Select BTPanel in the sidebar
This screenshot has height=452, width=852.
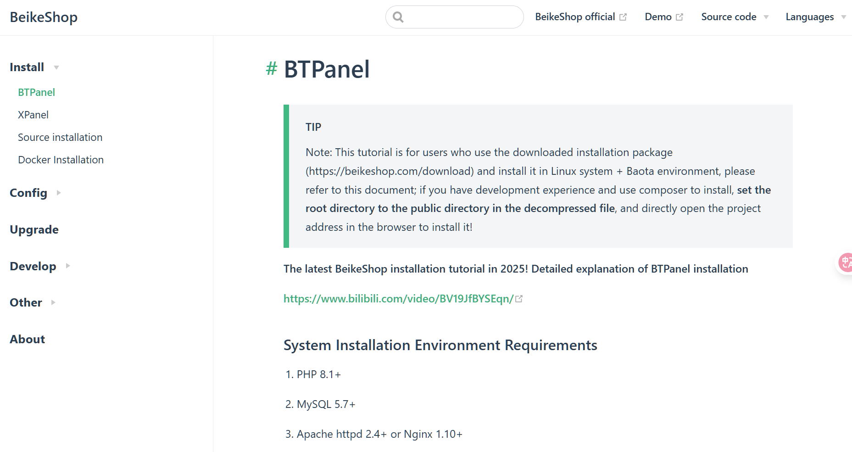[x=36, y=92]
